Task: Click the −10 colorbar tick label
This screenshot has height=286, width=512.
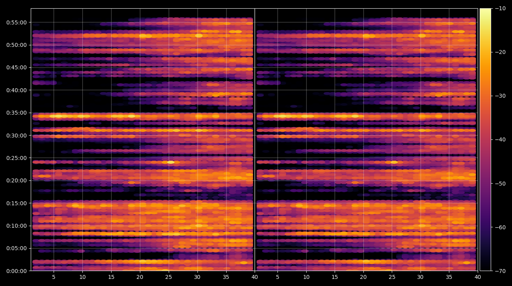Action: click(x=501, y=8)
